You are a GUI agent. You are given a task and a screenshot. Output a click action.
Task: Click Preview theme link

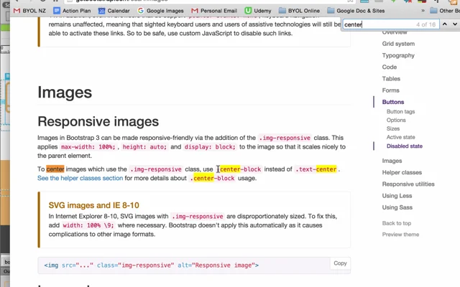click(x=400, y=235)
